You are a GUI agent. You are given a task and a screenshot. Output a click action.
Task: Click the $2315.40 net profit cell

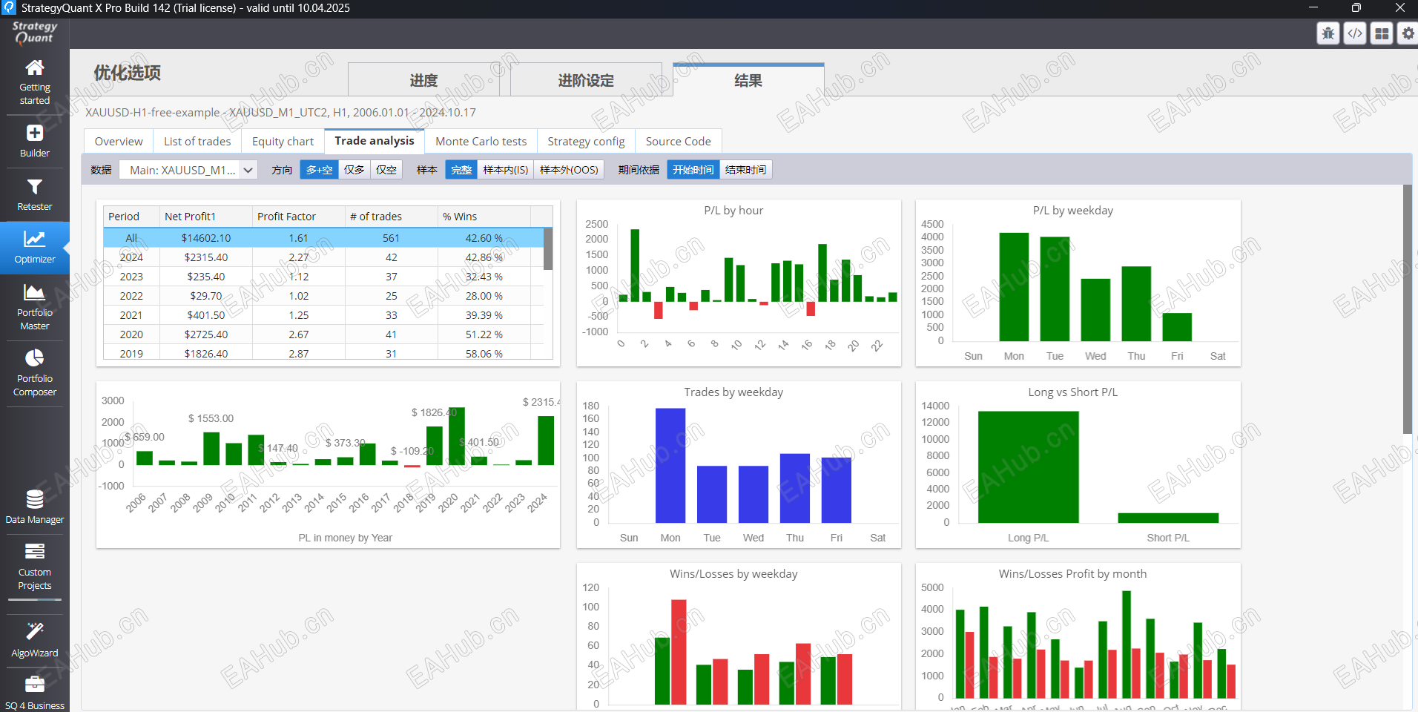pyautogui.click(x=206, y=257)
